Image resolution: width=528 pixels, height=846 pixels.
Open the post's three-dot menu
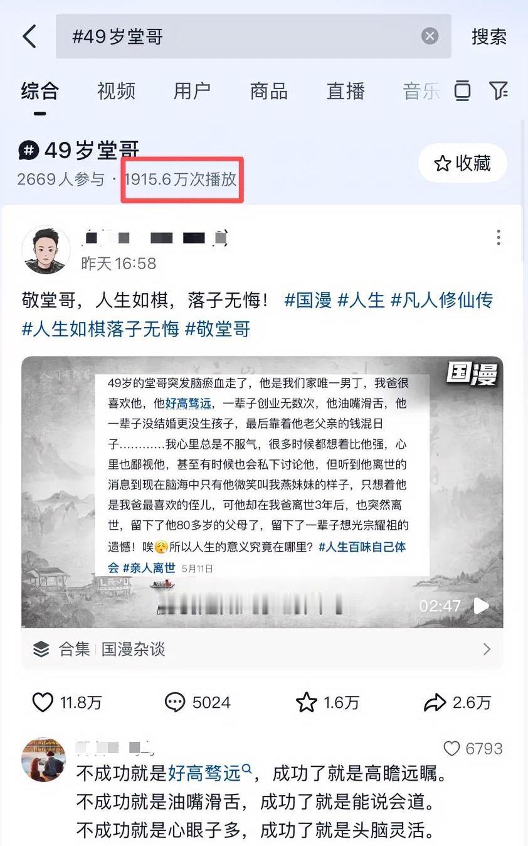point(499,237)
